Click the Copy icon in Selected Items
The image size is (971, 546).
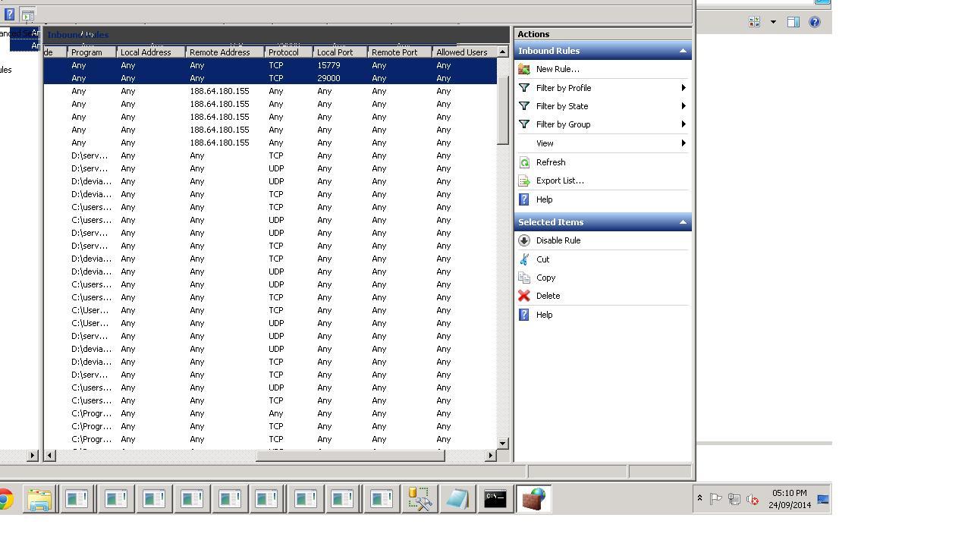tap(524, 278)
